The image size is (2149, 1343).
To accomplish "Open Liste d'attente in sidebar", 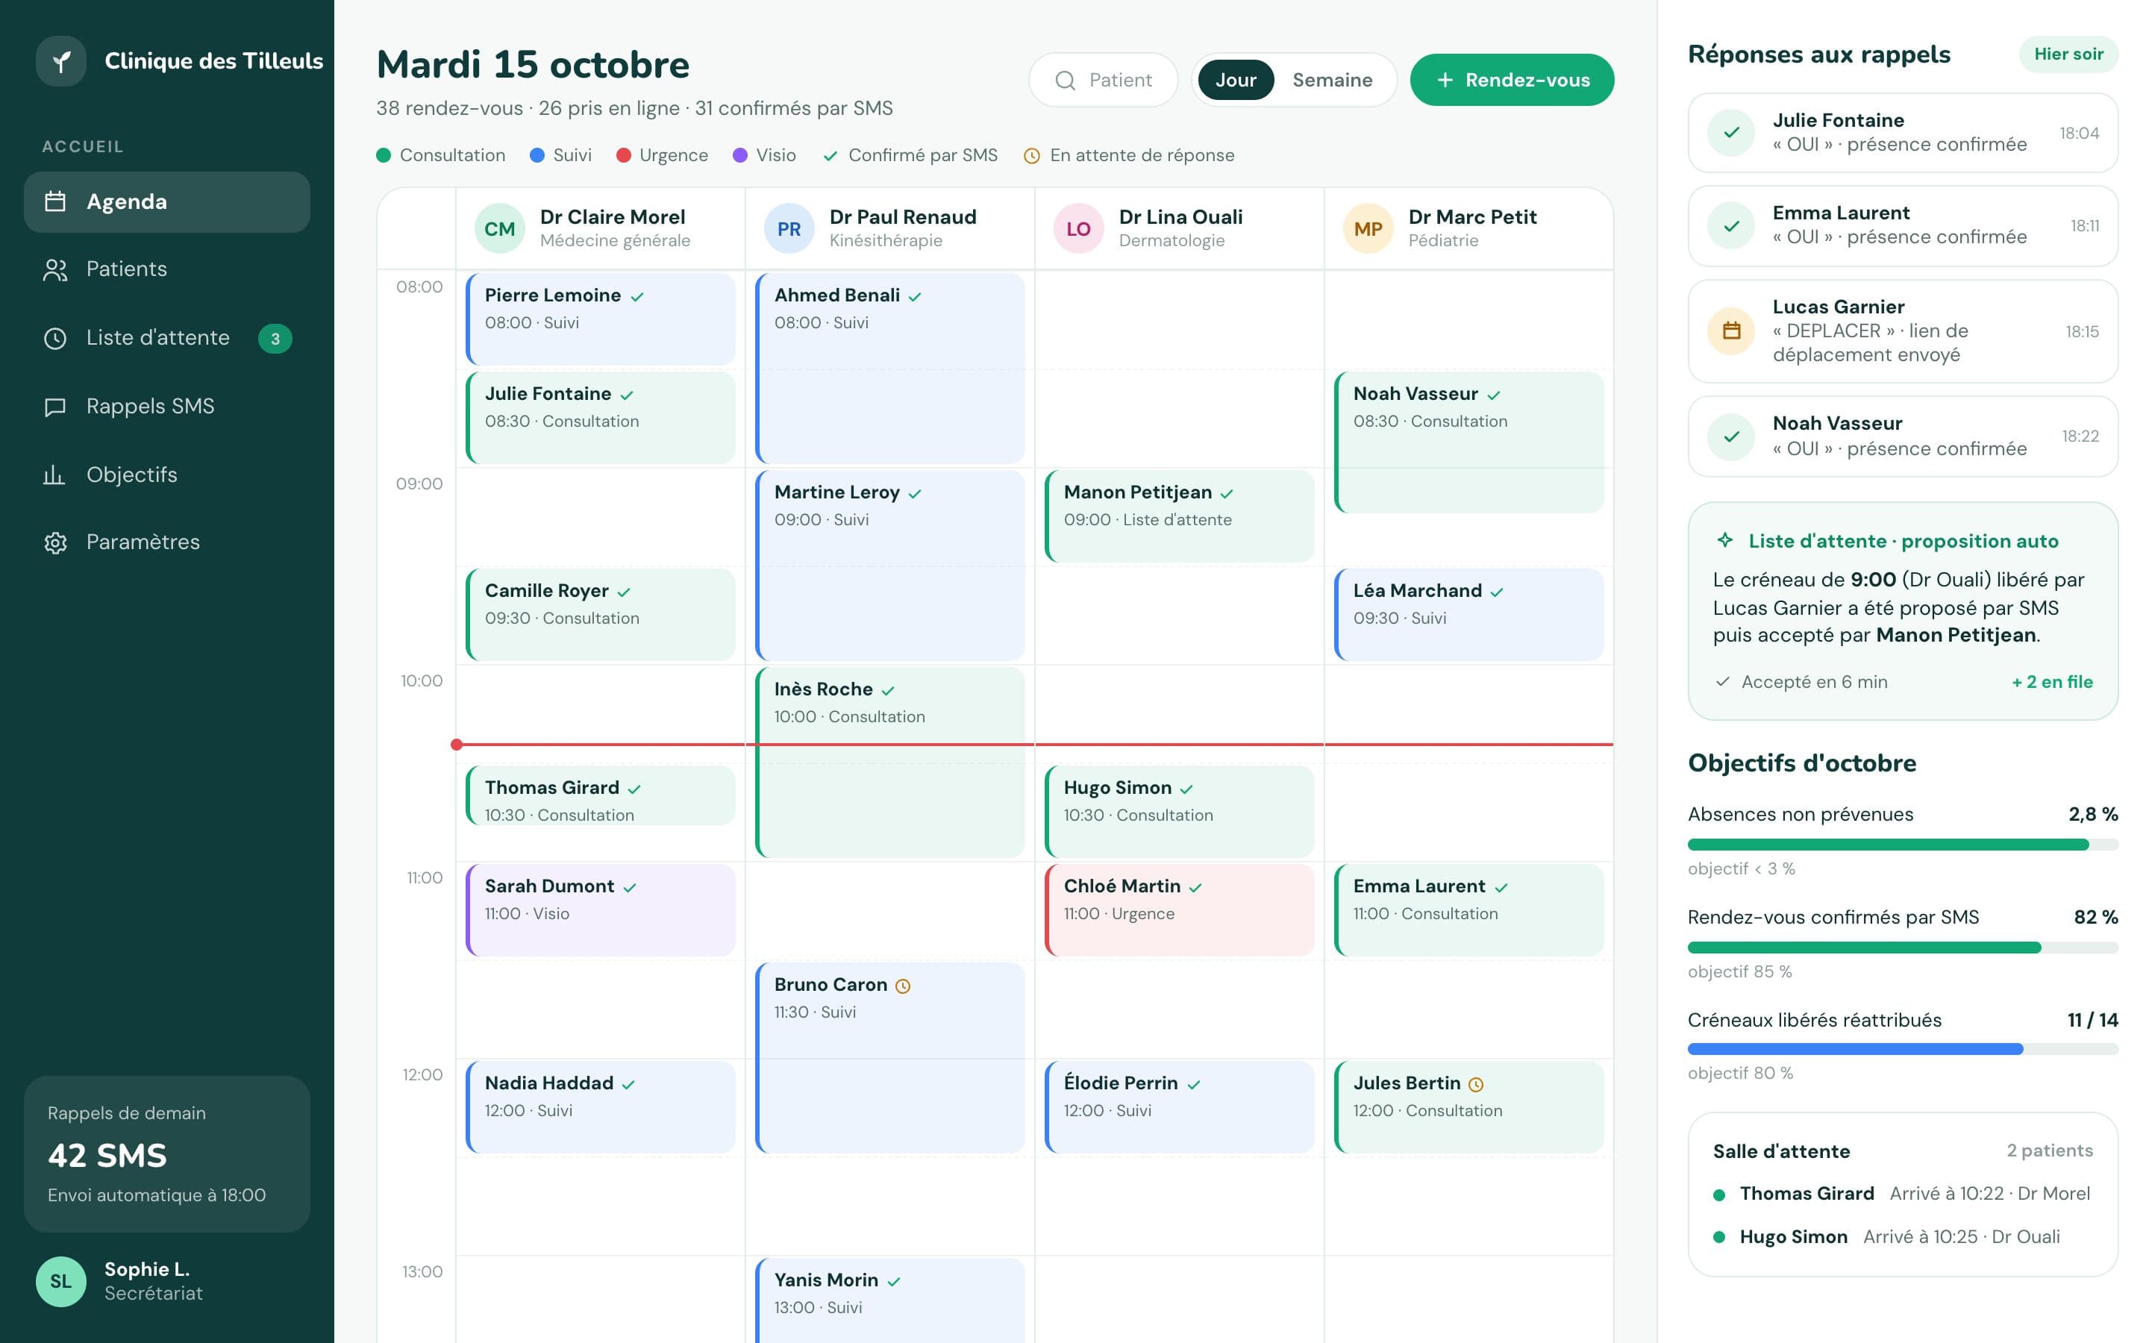I will click(167, 337).
